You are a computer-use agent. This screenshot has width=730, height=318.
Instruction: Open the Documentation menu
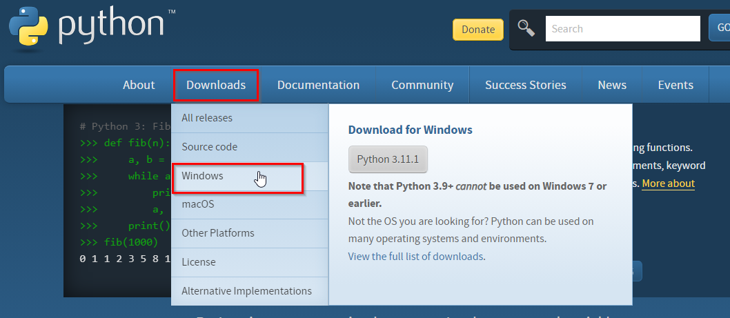319,85
